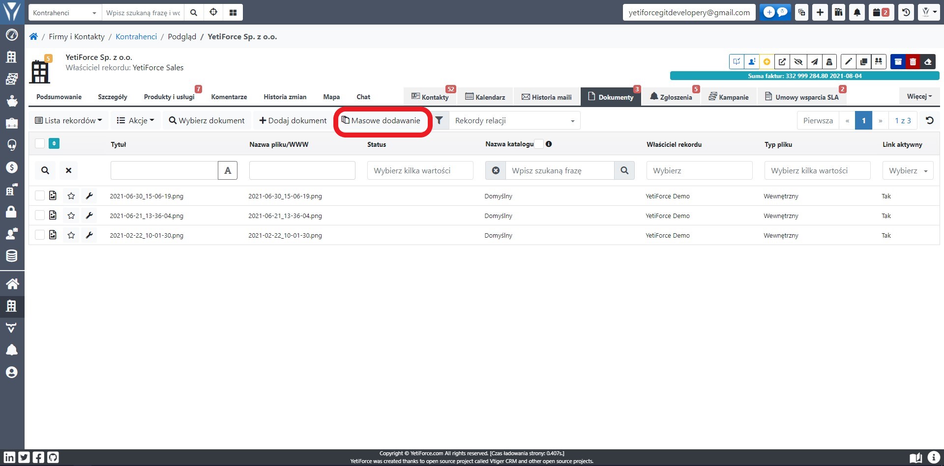Expand the Akcje dropdown
Screen dimensions: 944x466
coord(136,120)
